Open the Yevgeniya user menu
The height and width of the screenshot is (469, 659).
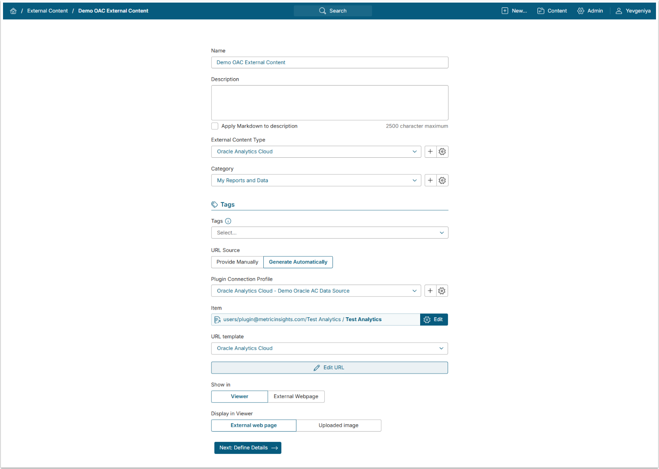coord(633,11)
